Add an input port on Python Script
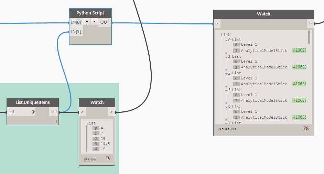Image resolution: width=324 pixels, height=174 pixels. [87, 22]
